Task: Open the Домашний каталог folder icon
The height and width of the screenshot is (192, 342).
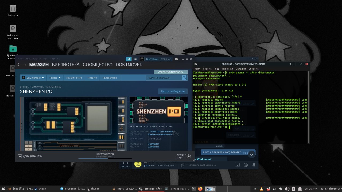Action: point(13,49)
